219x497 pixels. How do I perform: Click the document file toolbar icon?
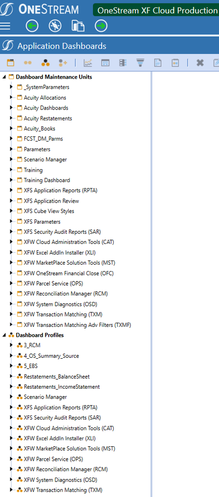(x=157, y=63)
